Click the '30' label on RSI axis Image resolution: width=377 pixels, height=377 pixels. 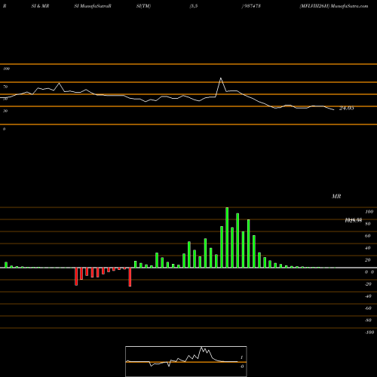5,111
